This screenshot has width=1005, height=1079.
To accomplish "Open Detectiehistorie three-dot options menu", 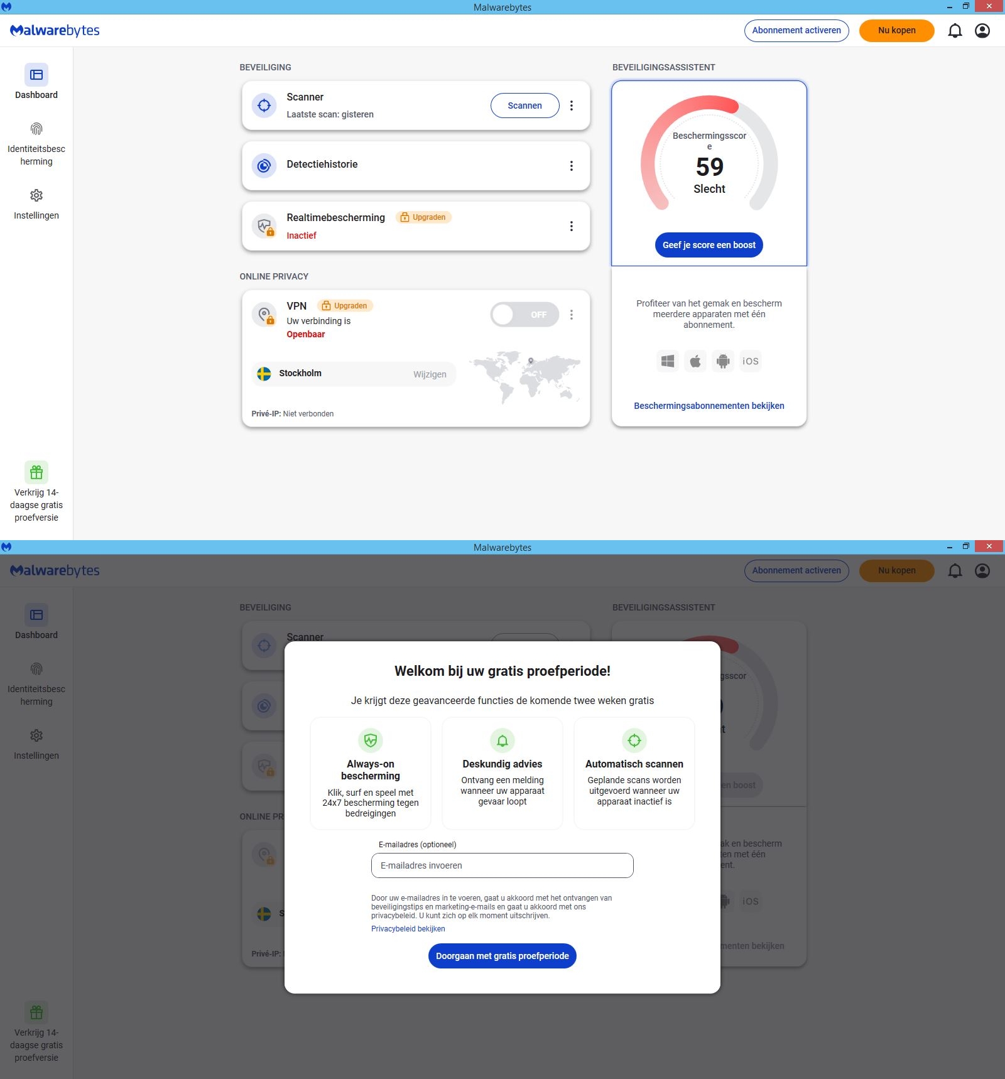I will coord(572,166).
